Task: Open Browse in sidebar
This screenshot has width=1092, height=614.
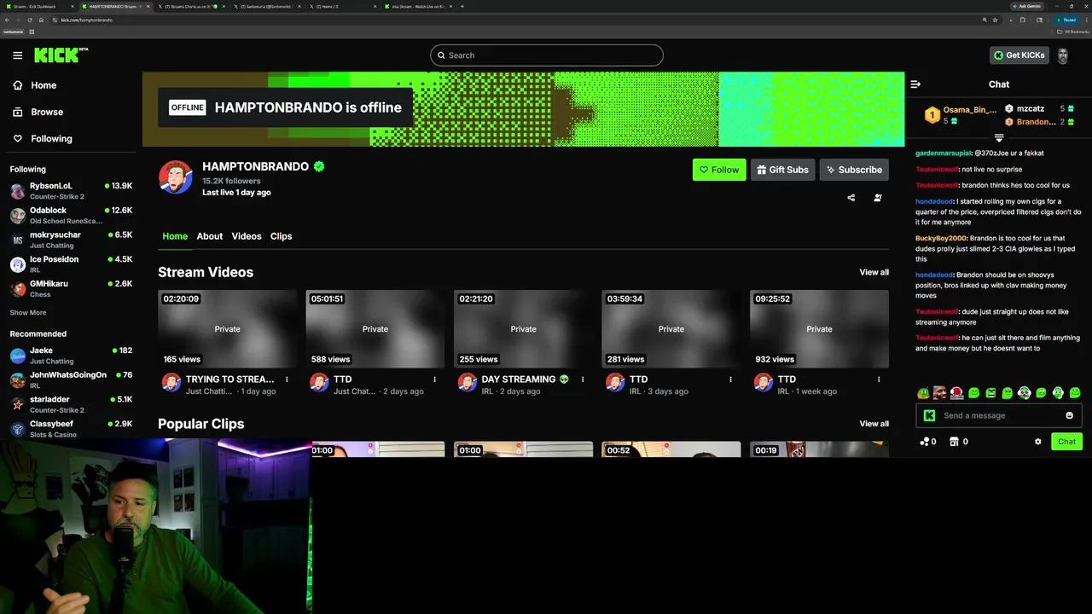Action: [x=47, y=112]
